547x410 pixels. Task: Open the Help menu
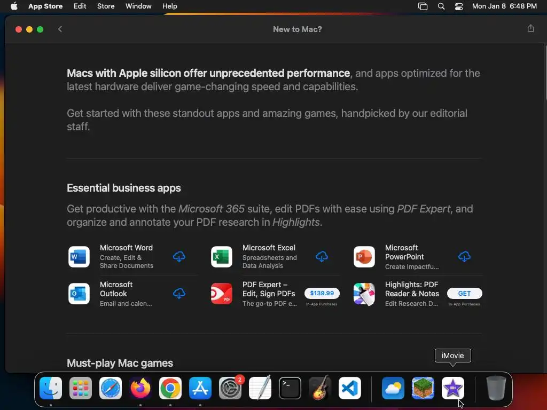click(169, 6)
